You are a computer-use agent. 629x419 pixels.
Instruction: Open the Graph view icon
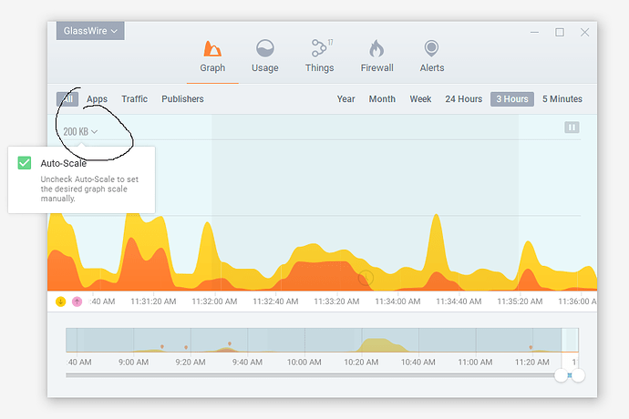(x=212, y=49)
